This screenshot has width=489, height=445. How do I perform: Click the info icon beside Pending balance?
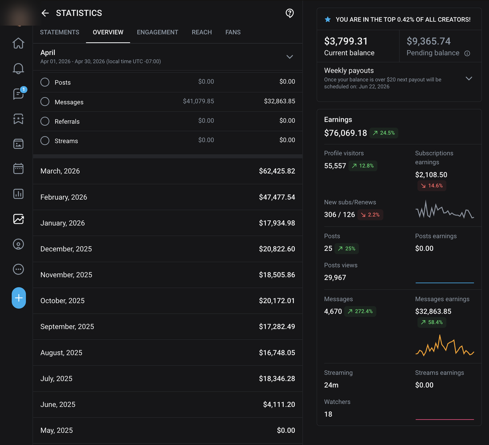[x=467, y=53]
